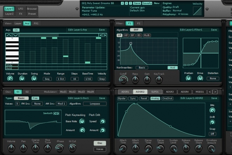This screenshot has height=155, width=232.
Task: Toggle OneShot for ADSR2
Action: point(167,98)
